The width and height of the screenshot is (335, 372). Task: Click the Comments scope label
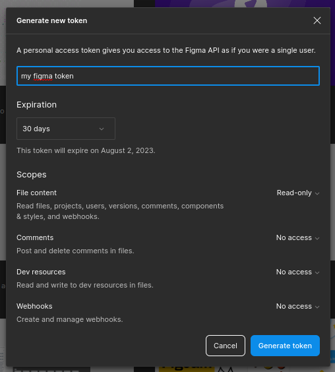pos(35,237)
